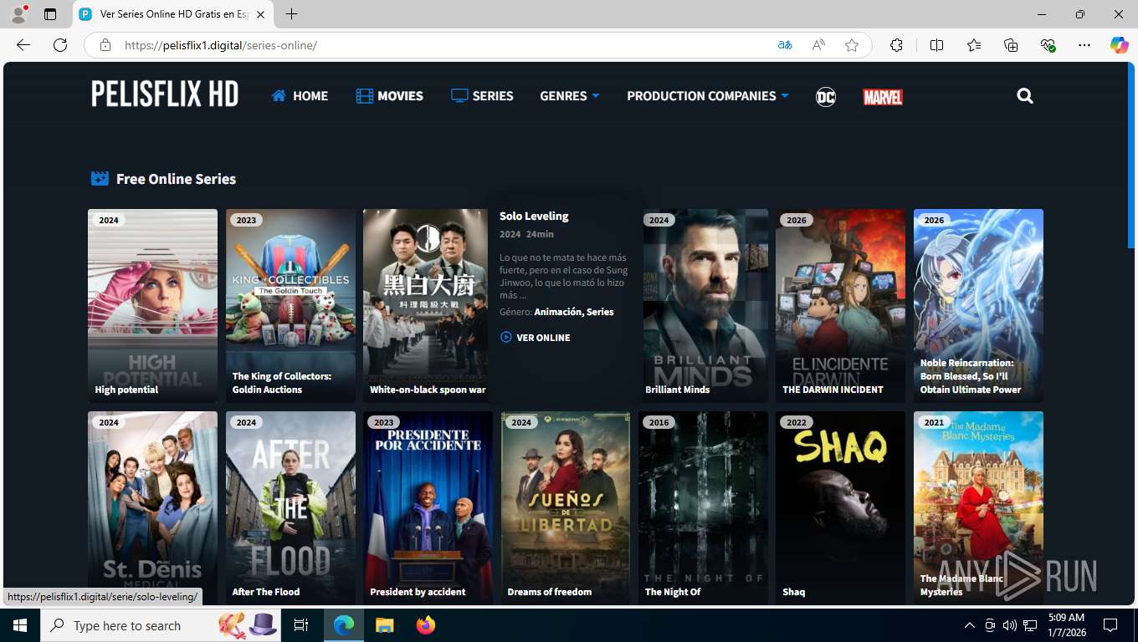Open notifications center icon

point(1110,625)
